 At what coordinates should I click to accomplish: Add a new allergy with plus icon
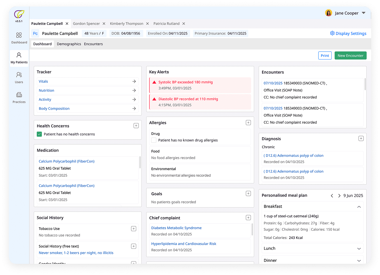pos(248,123)
